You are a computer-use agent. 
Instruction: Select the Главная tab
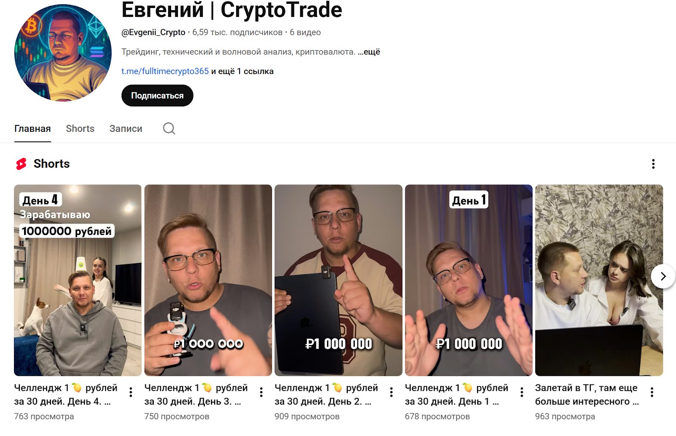click(x=33, y=128)
